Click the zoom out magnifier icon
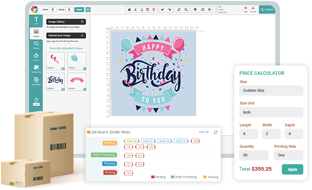312x190 pixels. 186,10
